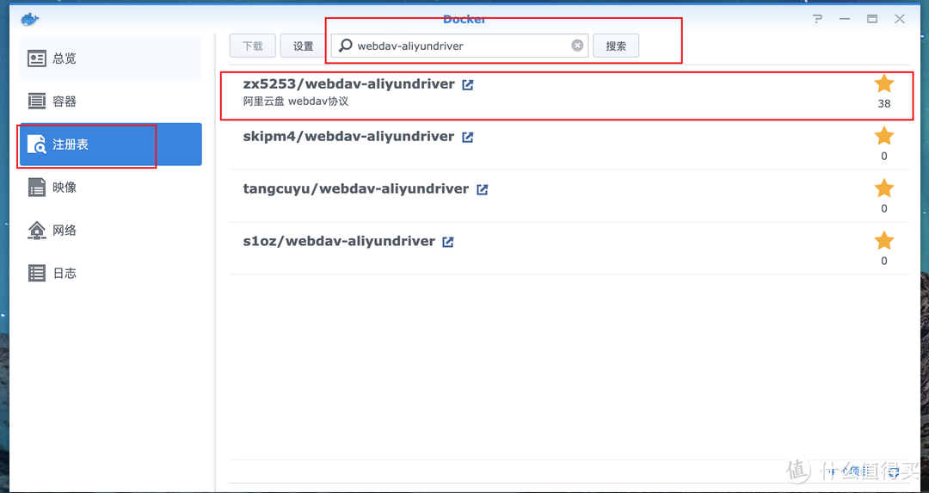Click the Network house icon in sidebar

coord(37,231)
